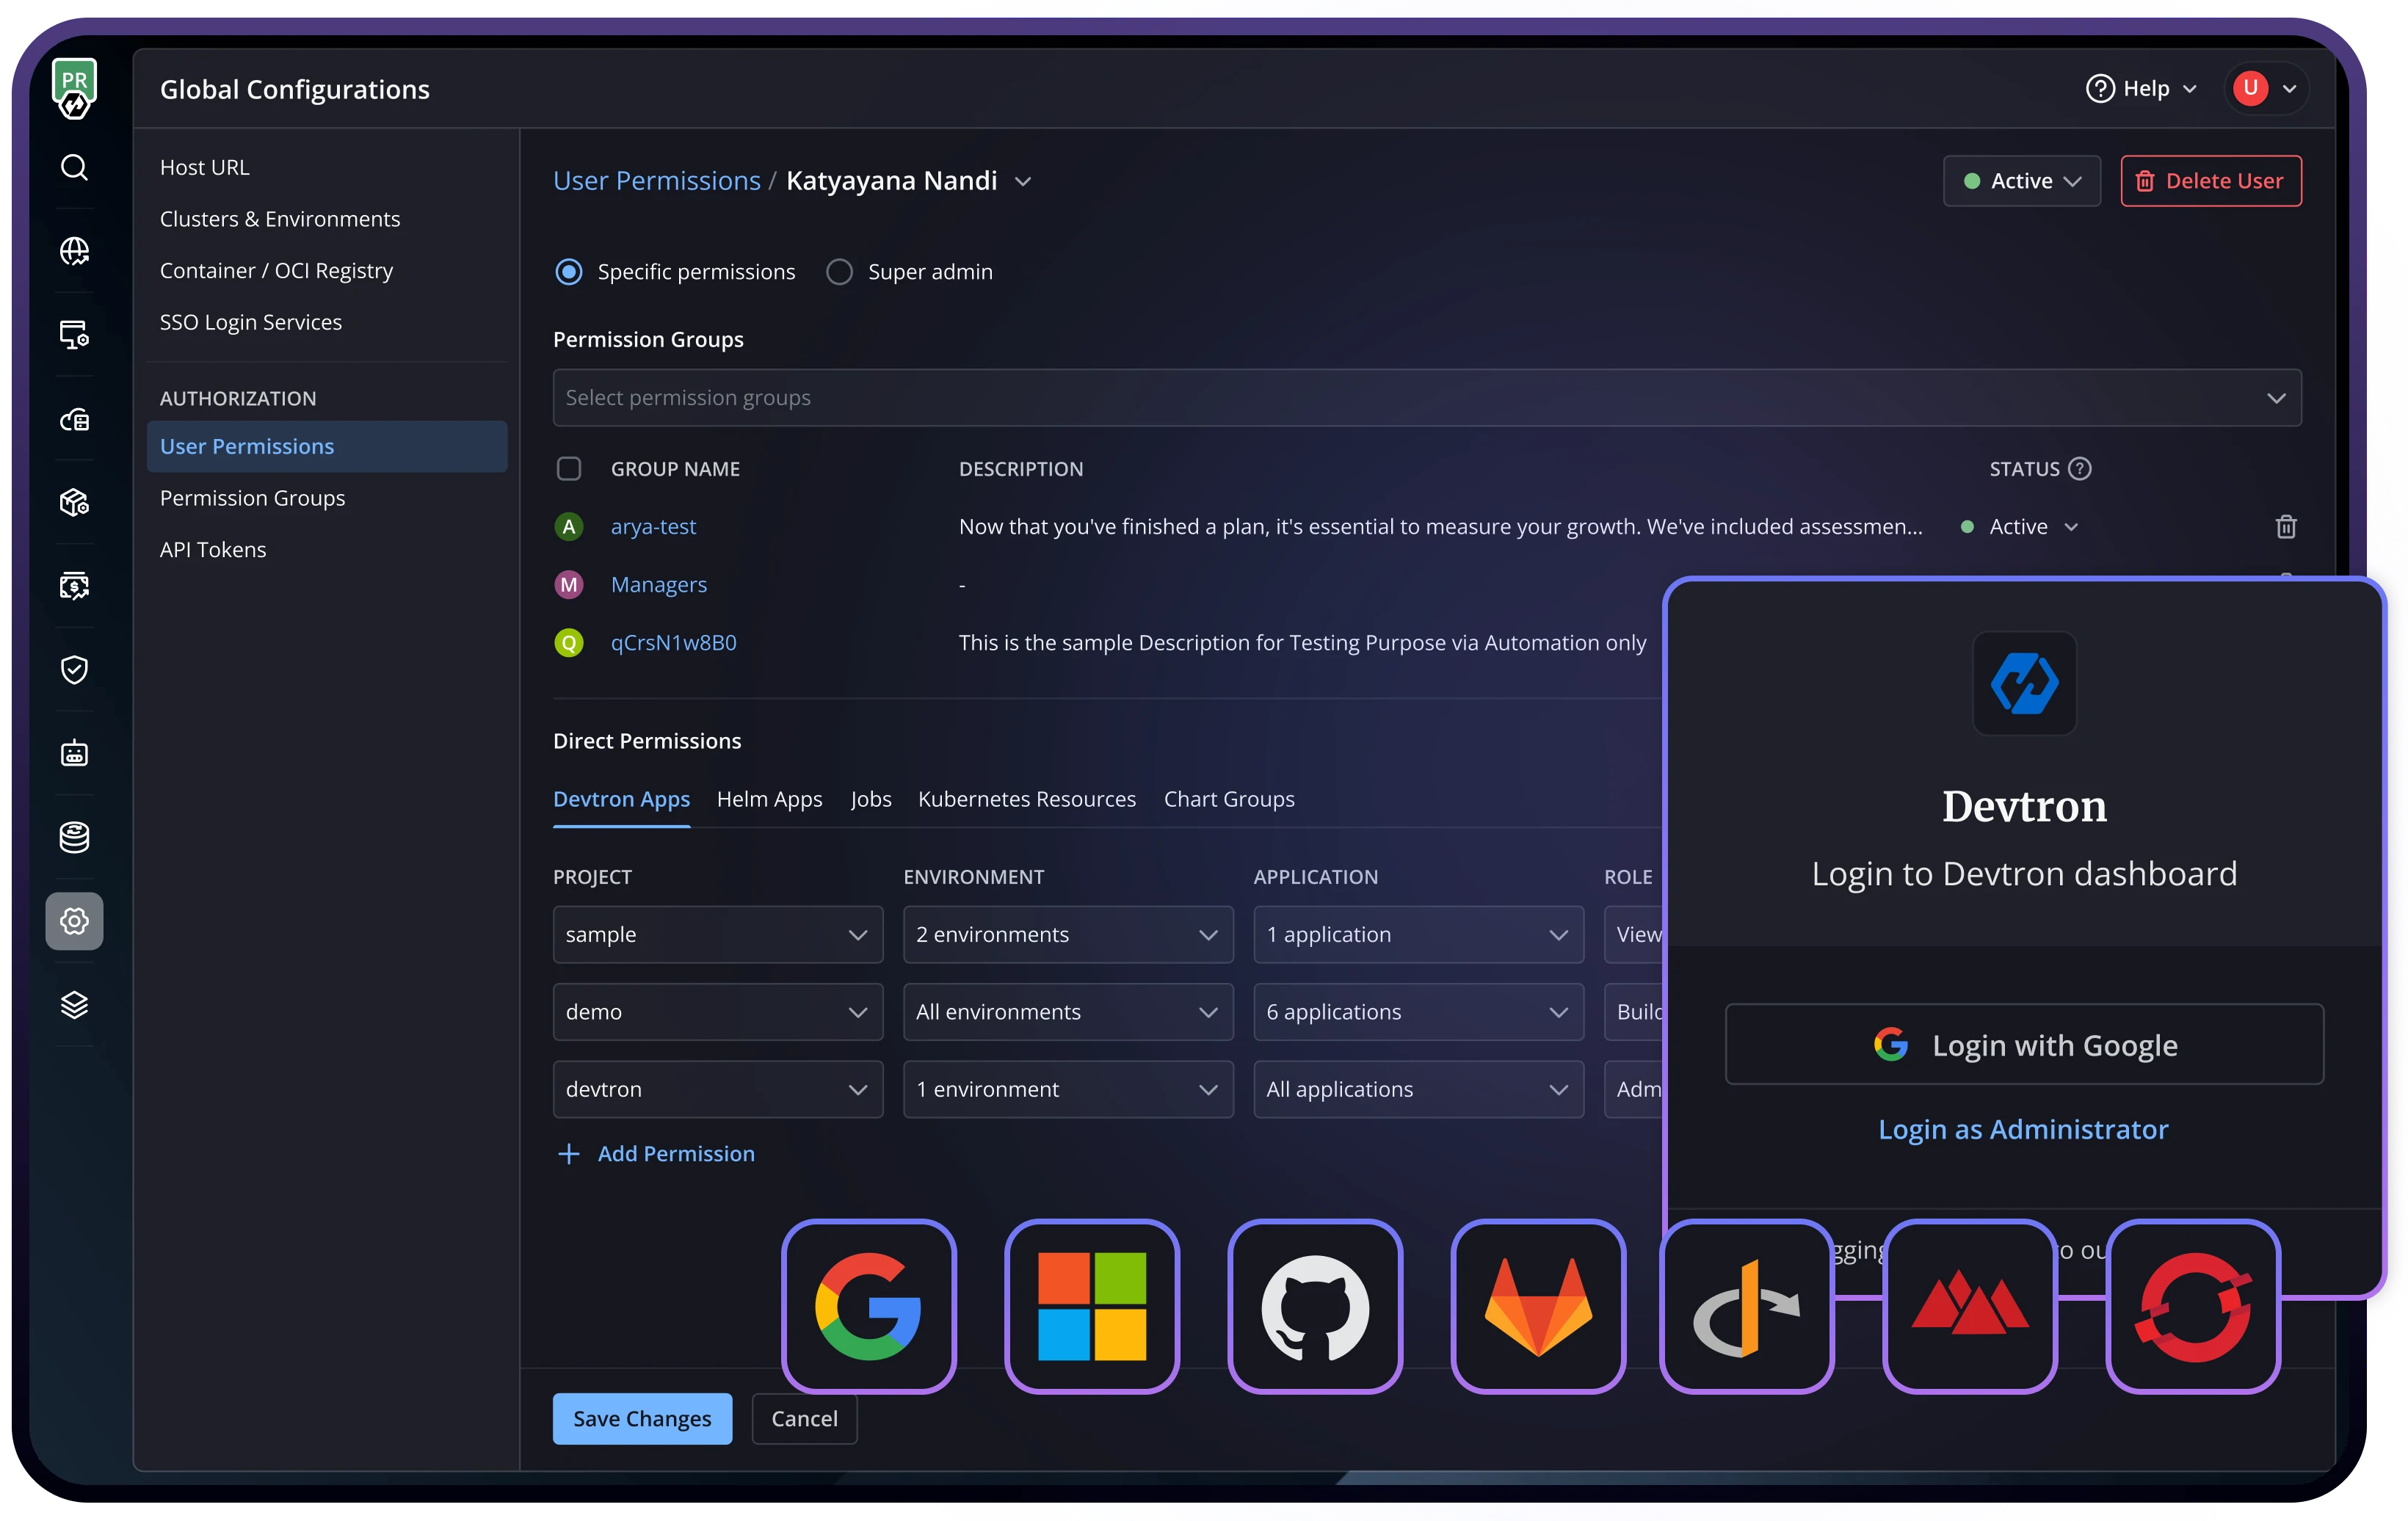
Task: Click the GitLab fox logo tile
Action: click(x=1537, y=1306)
